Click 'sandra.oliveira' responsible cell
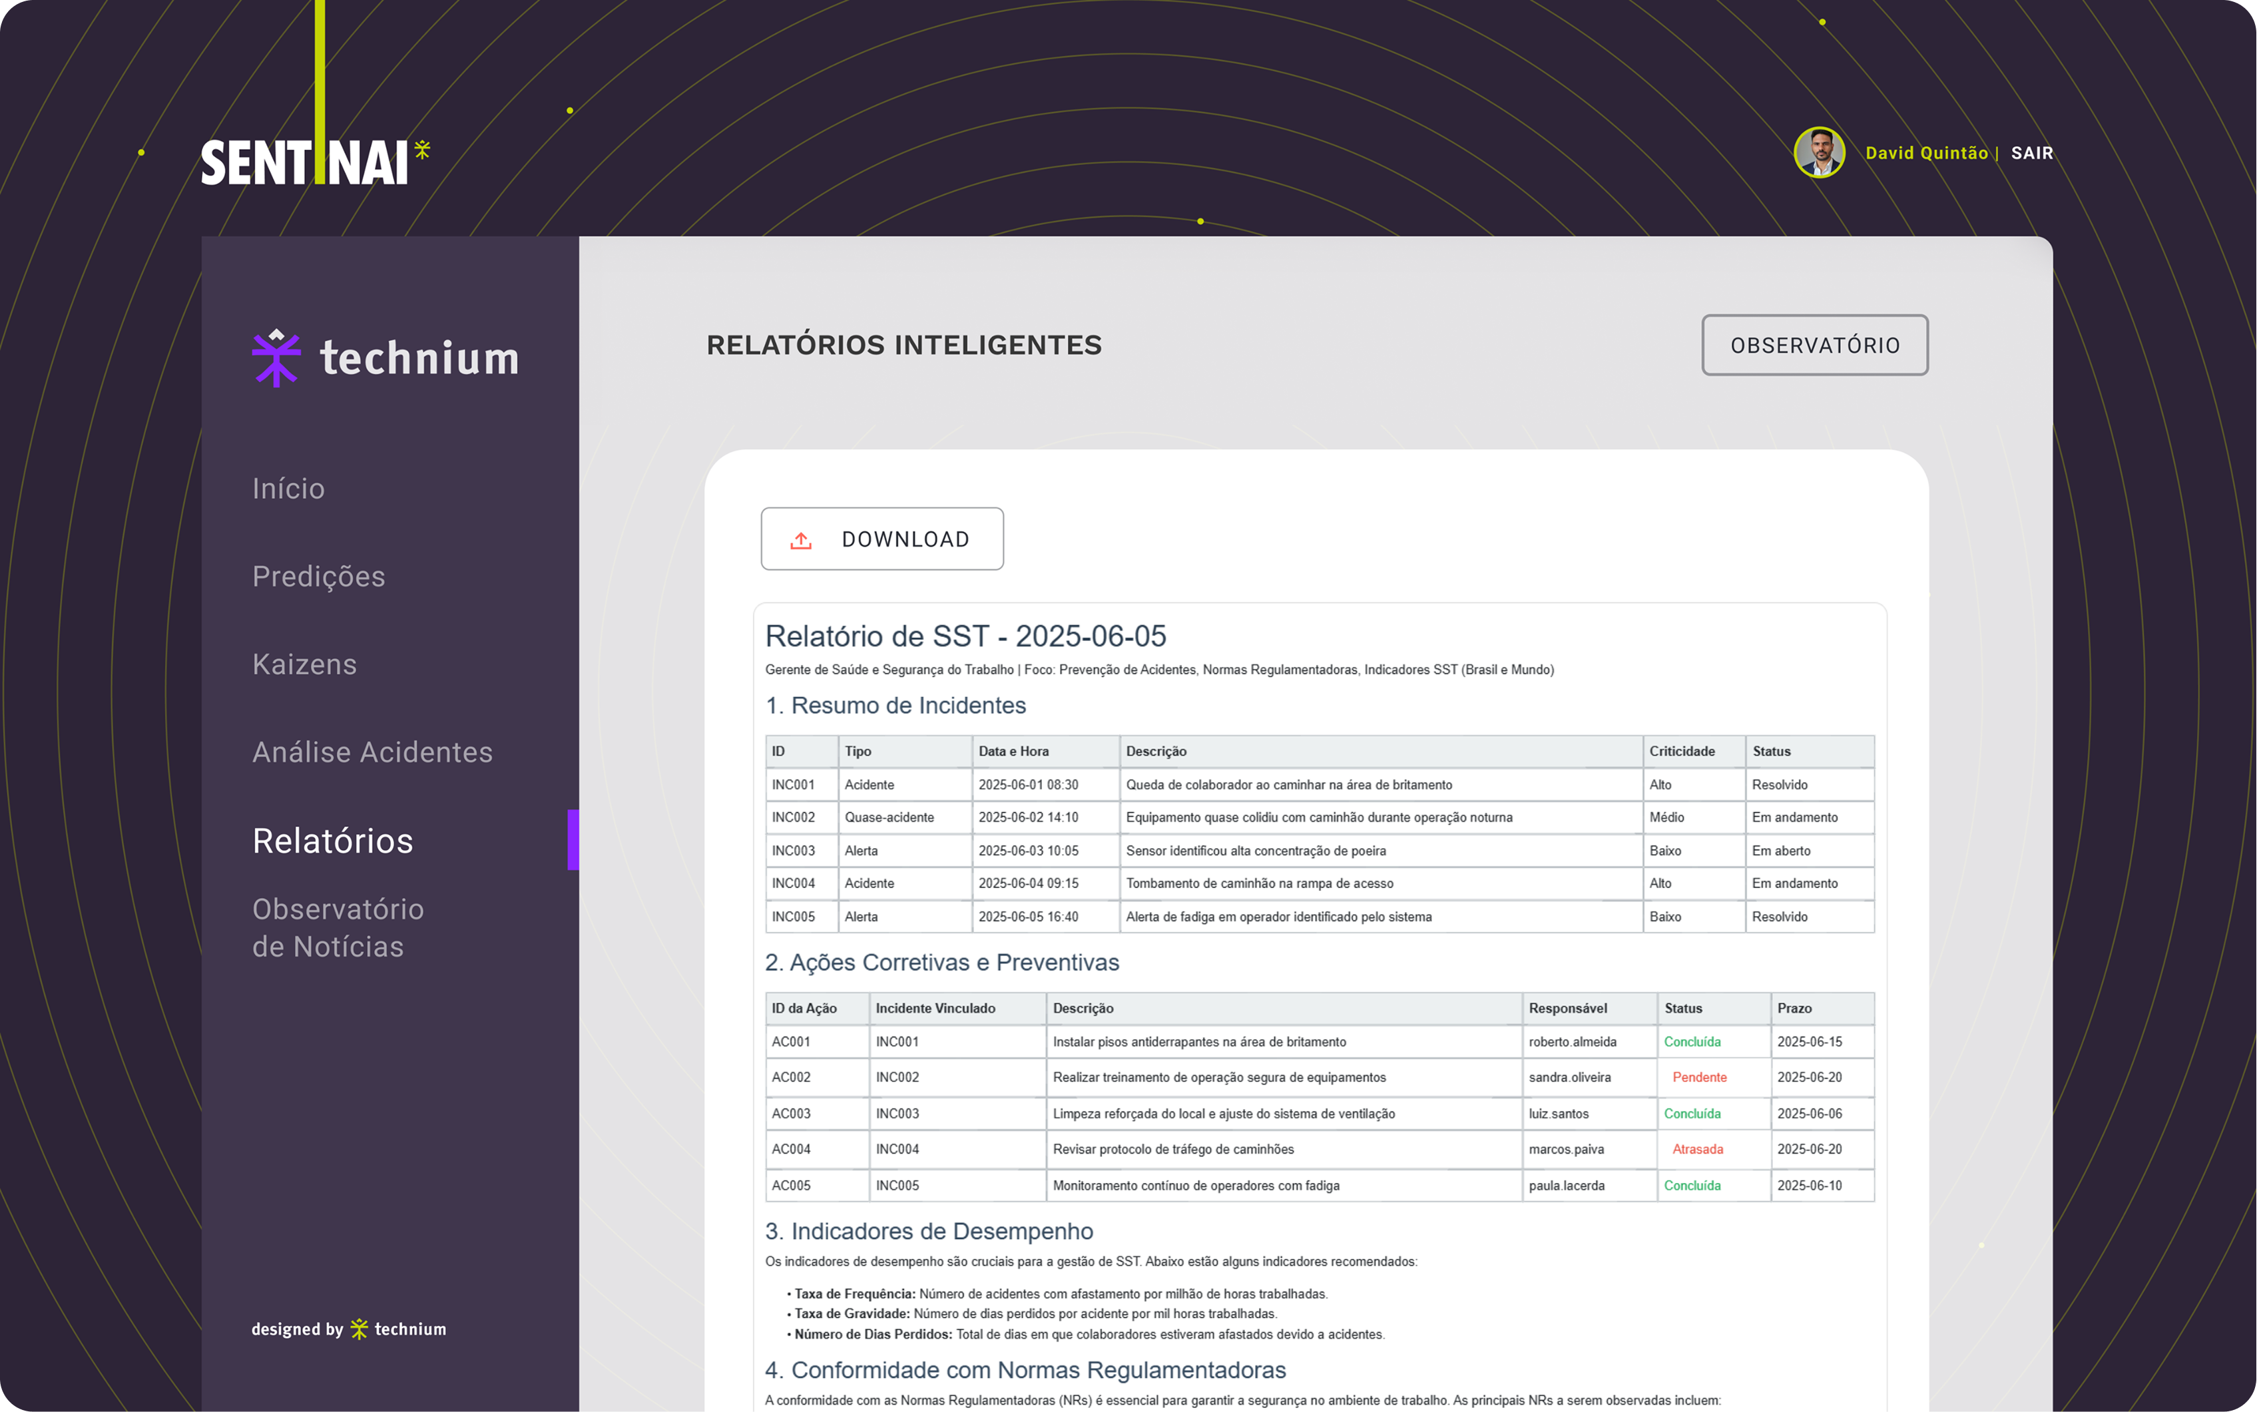 tap(1591, 1076)
